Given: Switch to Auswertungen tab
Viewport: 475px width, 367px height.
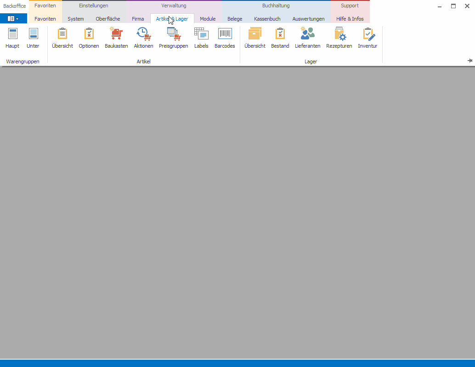Looking at the screenshot, I should [308, 19].
